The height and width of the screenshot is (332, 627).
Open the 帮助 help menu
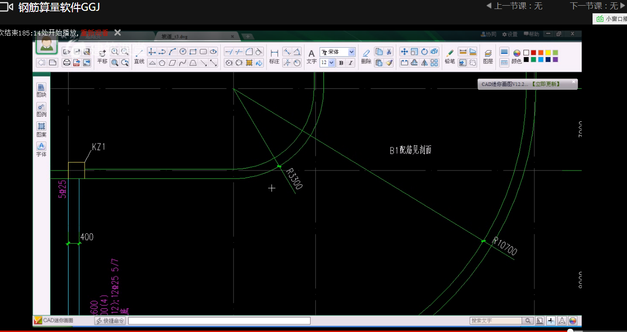(531, 34)
